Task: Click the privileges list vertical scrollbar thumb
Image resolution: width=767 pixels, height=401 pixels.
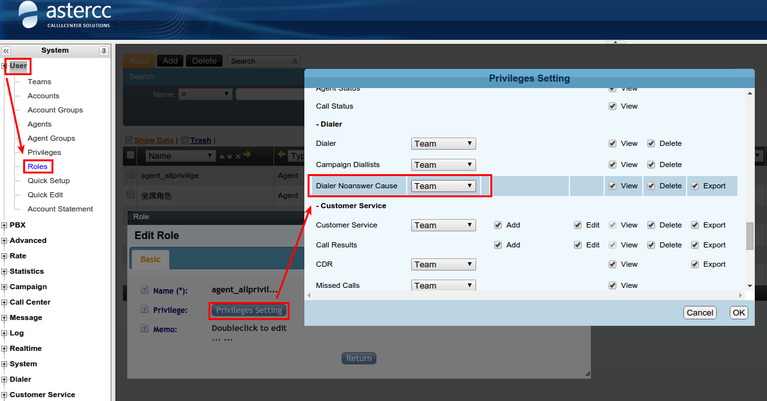Action: (x=750, y=236)
